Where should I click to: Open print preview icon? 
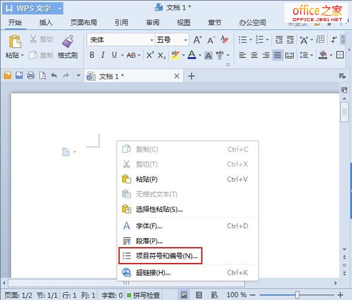(x=42, y=75)
